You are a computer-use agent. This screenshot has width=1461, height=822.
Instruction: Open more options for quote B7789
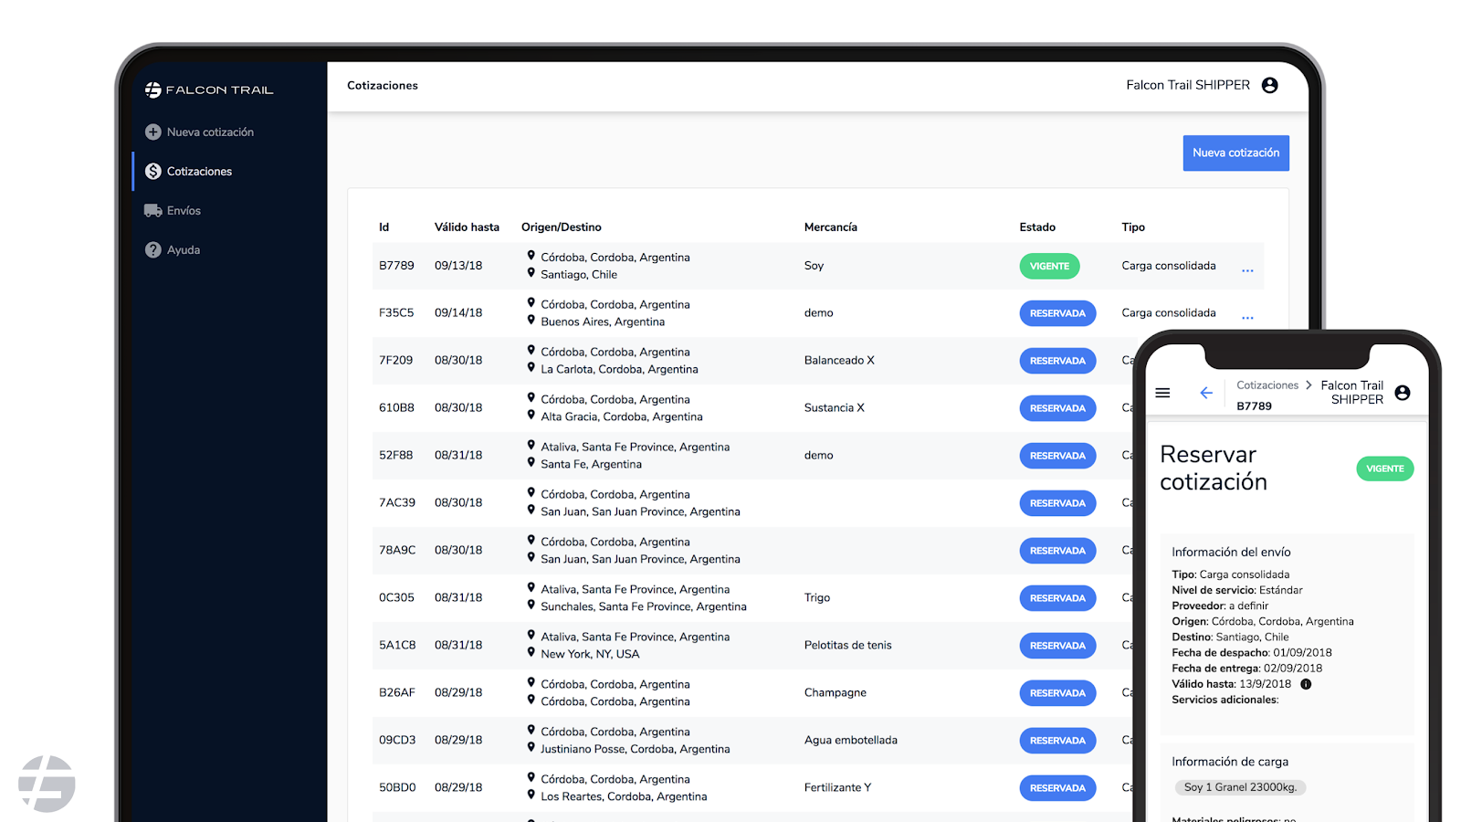[x=1247, y=270]
